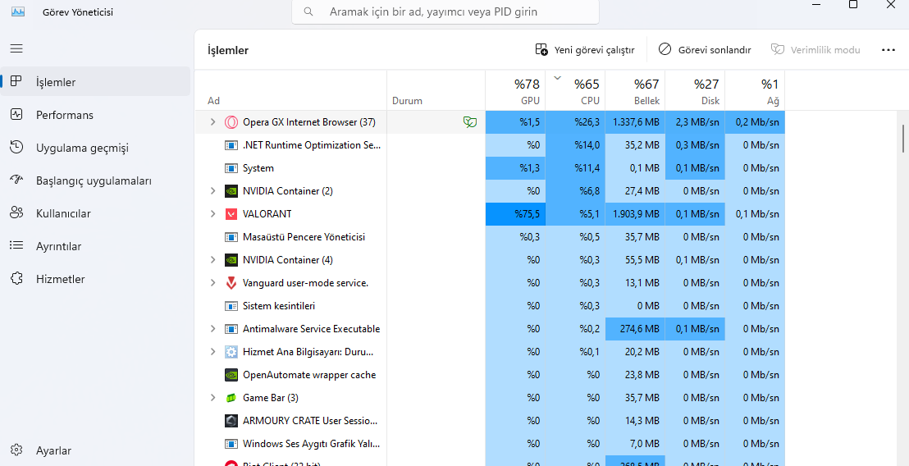The image size is (909, 466).
Task: Click the Ayrıntılar list icon
Action: (16, 246)
